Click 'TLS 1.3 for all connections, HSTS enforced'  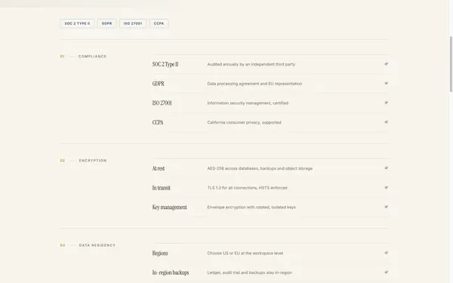tap(248, 188)
